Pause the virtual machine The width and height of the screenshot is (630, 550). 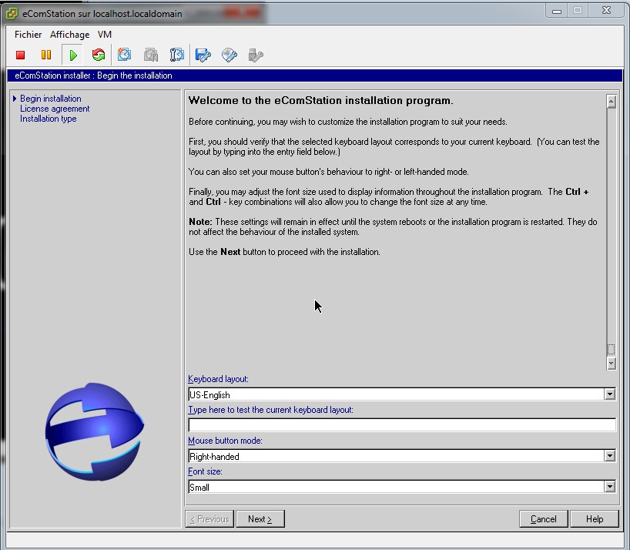pyautogui.click(x=46, y=55)
